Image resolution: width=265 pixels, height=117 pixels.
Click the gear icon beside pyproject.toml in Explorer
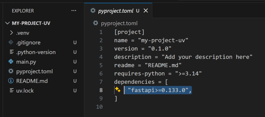(x=11, y=71)
